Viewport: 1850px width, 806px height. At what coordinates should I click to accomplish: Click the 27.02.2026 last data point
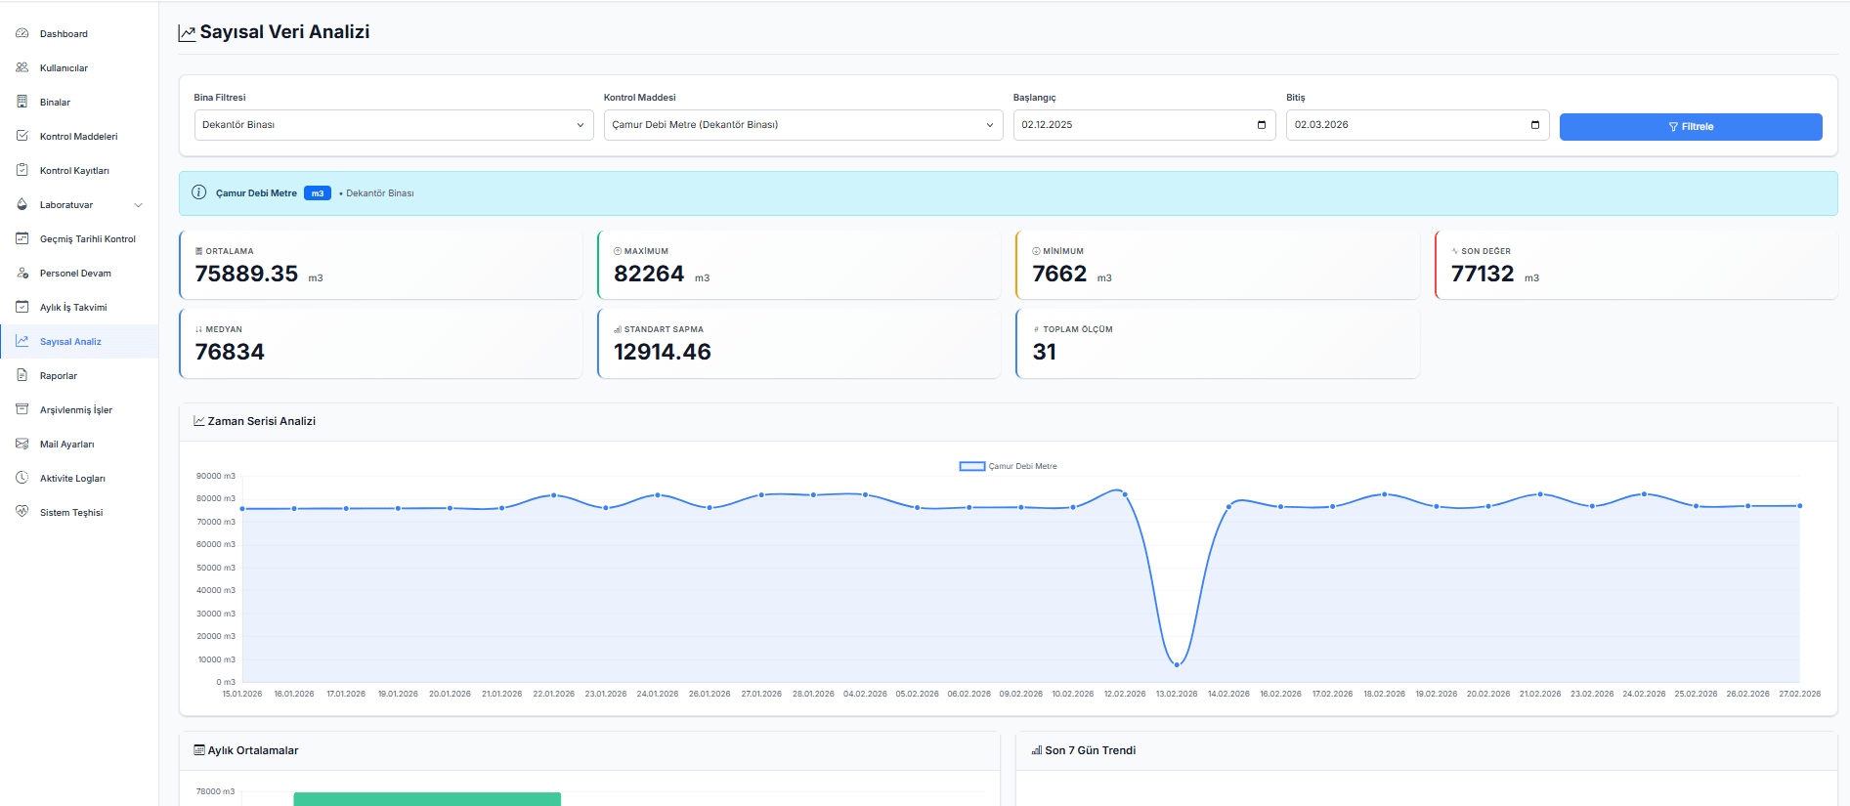pos(1799,506)
